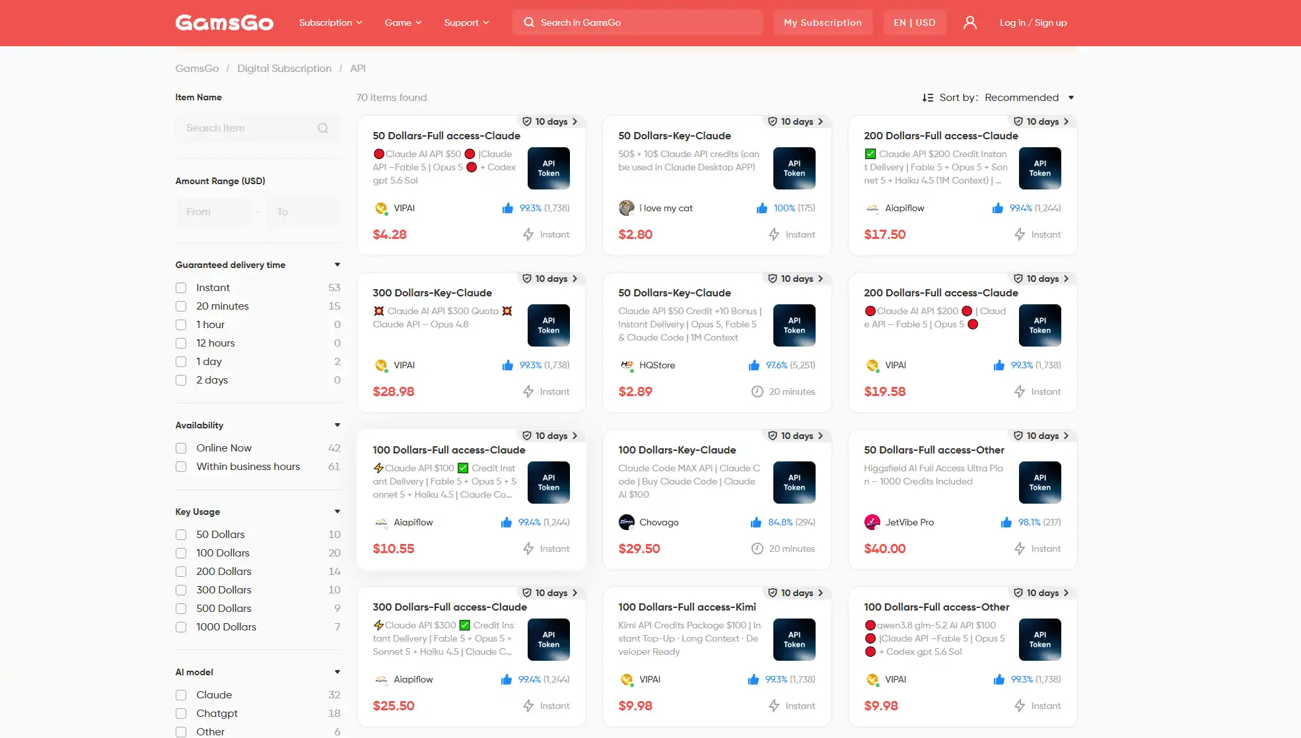Viewport: 1301px width, 738px height.
Task: Click VIPAI seller avatar on $19.58 listing
Action: 872,365
